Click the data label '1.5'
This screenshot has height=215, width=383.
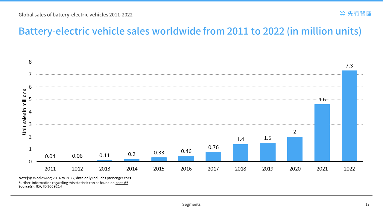pos(268,138)
